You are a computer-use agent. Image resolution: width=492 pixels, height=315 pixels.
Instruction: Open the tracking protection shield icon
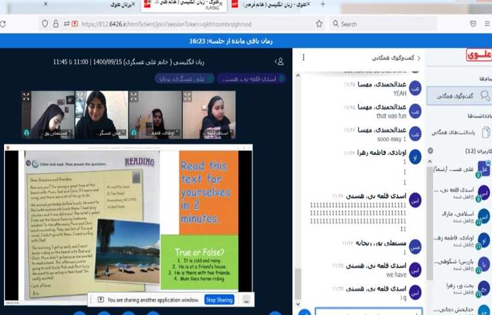[x=45, y=24]
